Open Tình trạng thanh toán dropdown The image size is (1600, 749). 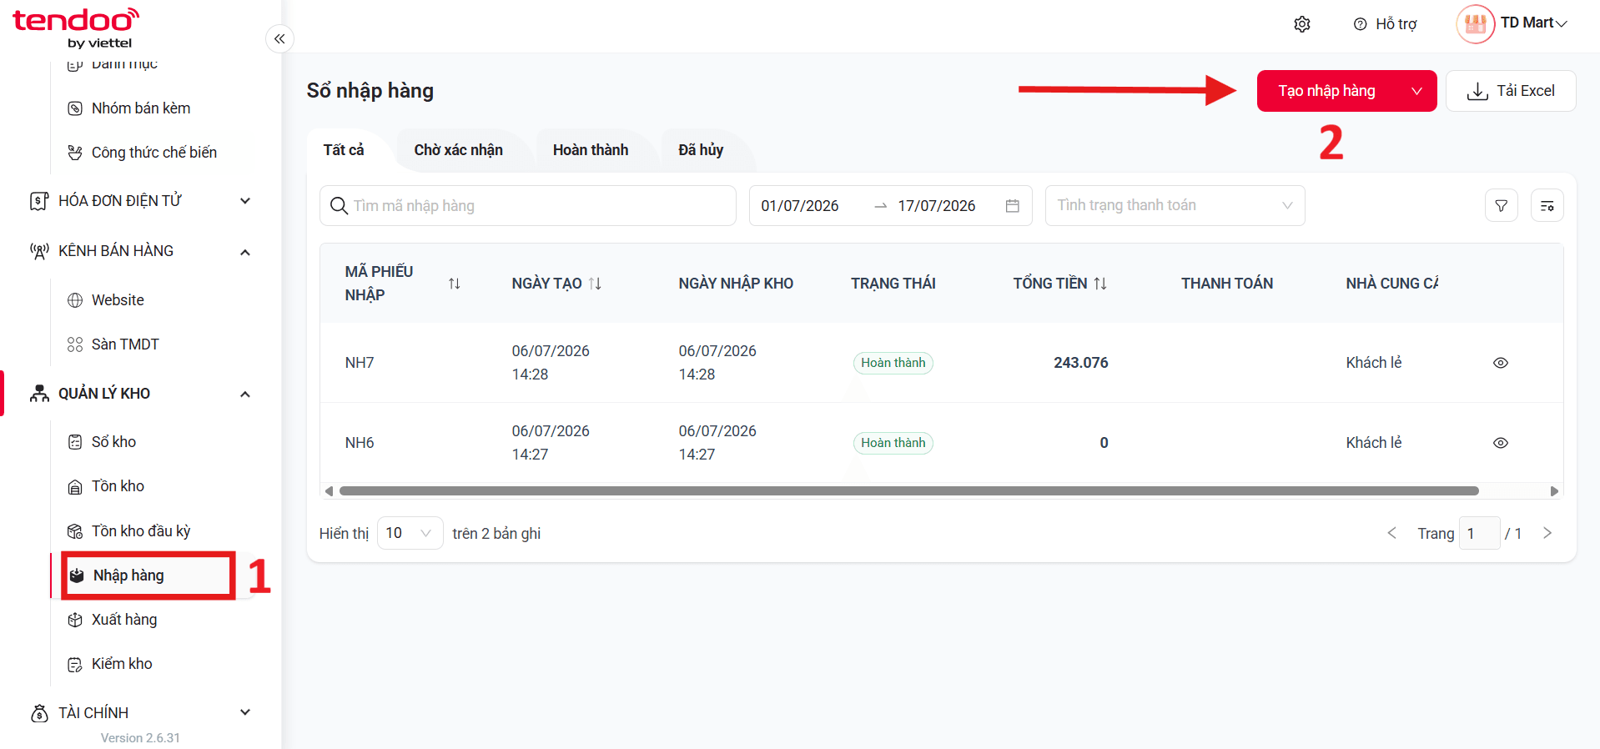tap(1175, 206)
